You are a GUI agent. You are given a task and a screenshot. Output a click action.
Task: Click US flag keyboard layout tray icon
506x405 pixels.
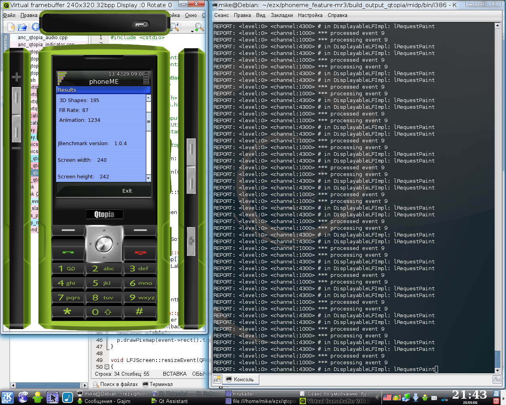[x=387, y=397]
